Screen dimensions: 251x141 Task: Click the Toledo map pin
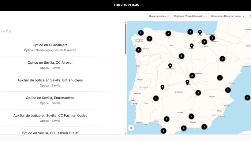coord(187,82)
